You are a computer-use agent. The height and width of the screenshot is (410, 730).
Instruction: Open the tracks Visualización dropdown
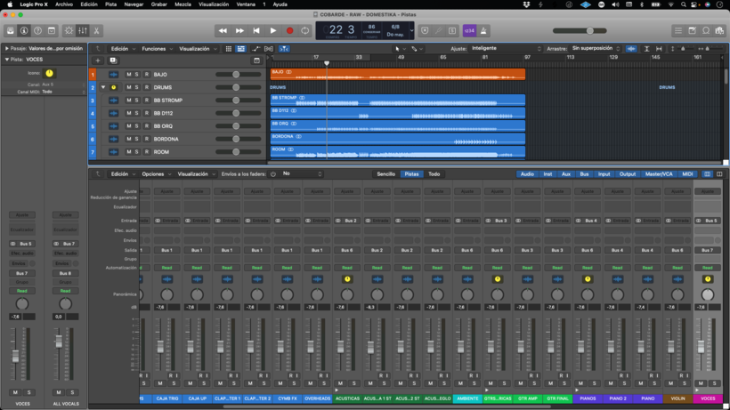point(198,48)
